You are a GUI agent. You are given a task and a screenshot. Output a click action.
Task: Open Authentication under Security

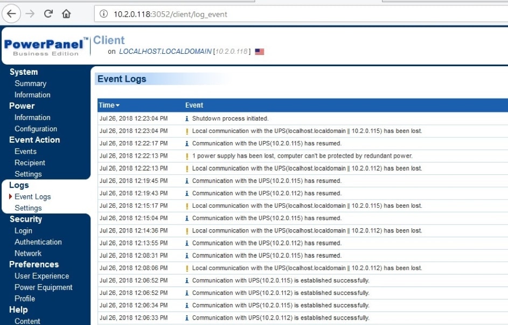tap(38, 242)
